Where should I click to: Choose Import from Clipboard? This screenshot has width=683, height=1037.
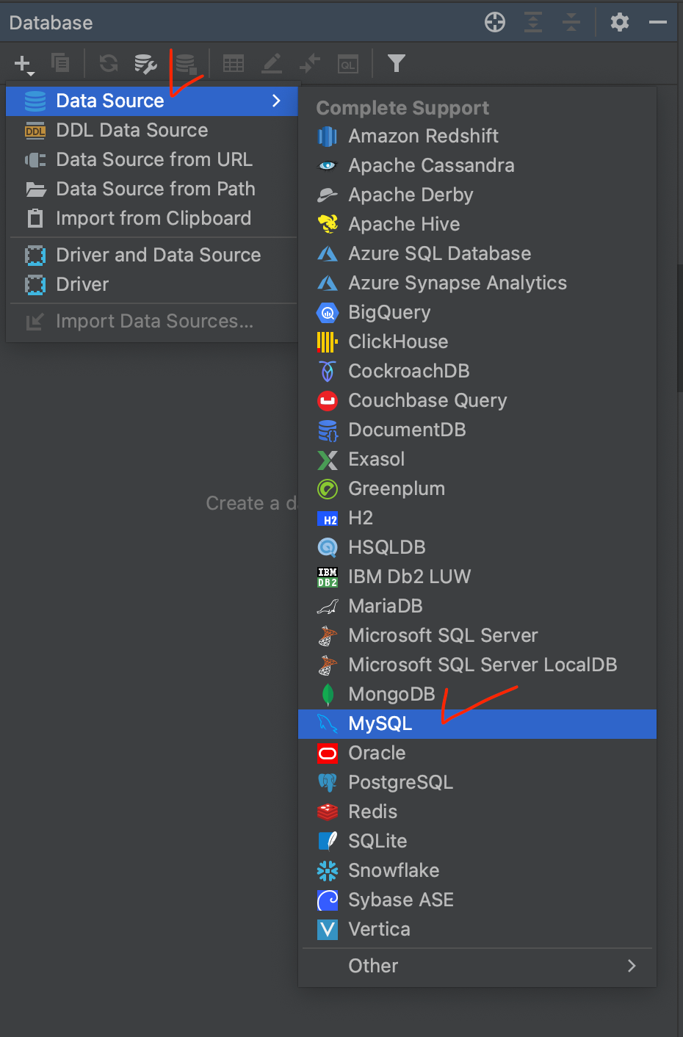pos(152,218)
